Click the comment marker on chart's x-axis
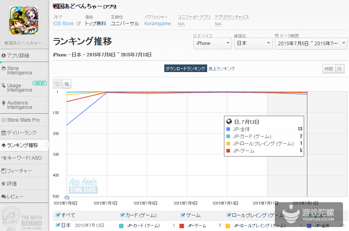Viewport: 349px width, 231px height. [67, 198]
